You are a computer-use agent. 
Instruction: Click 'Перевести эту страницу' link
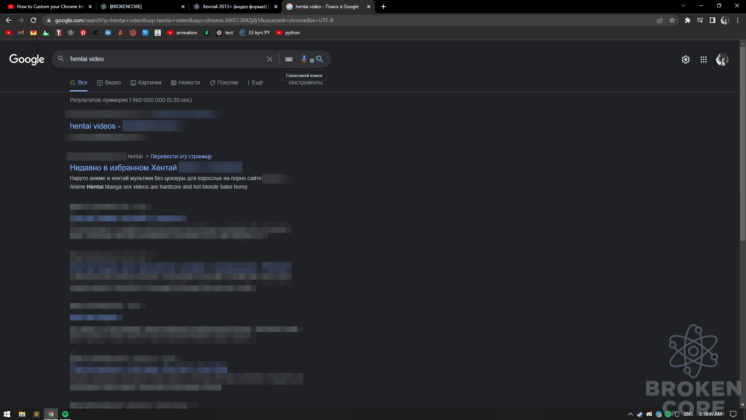pyautogui.click(x=181, y=156)
